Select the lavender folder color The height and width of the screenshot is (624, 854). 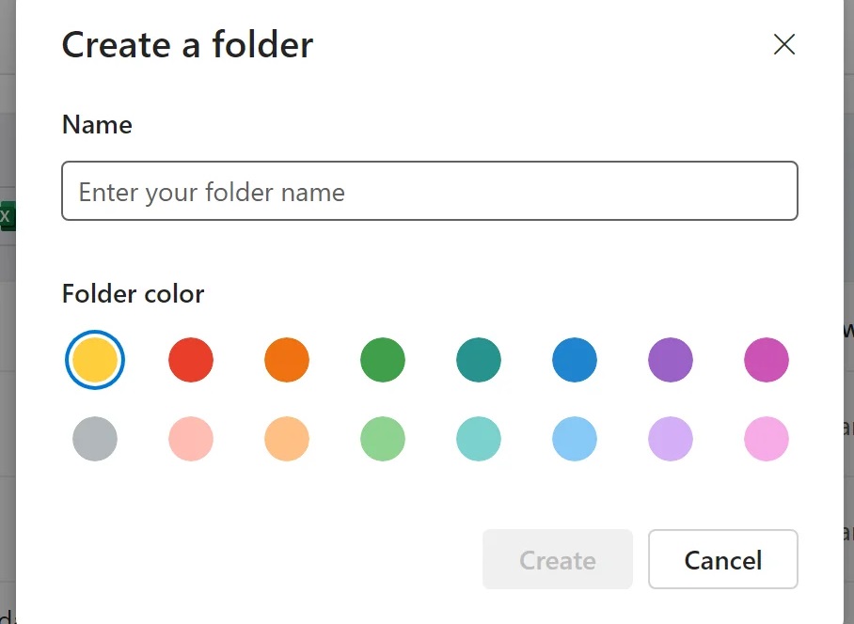pyautogui.click(x=671, y=439)
